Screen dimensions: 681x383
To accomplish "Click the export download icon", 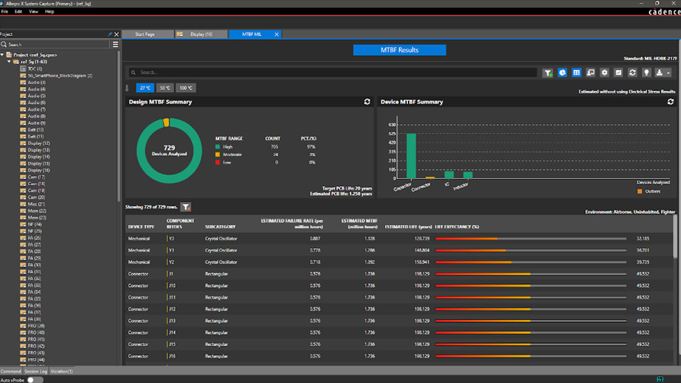I will (x=659, y=73).
